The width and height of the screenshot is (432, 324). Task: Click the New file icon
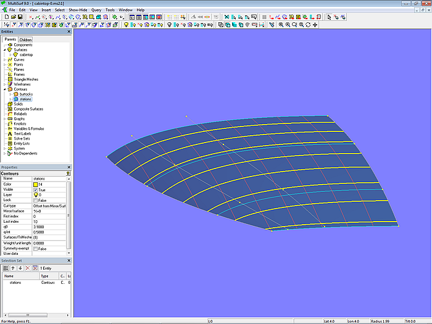pos(6,17)
